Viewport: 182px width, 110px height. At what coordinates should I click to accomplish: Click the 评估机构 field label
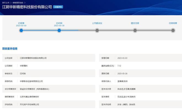point(9,104)
